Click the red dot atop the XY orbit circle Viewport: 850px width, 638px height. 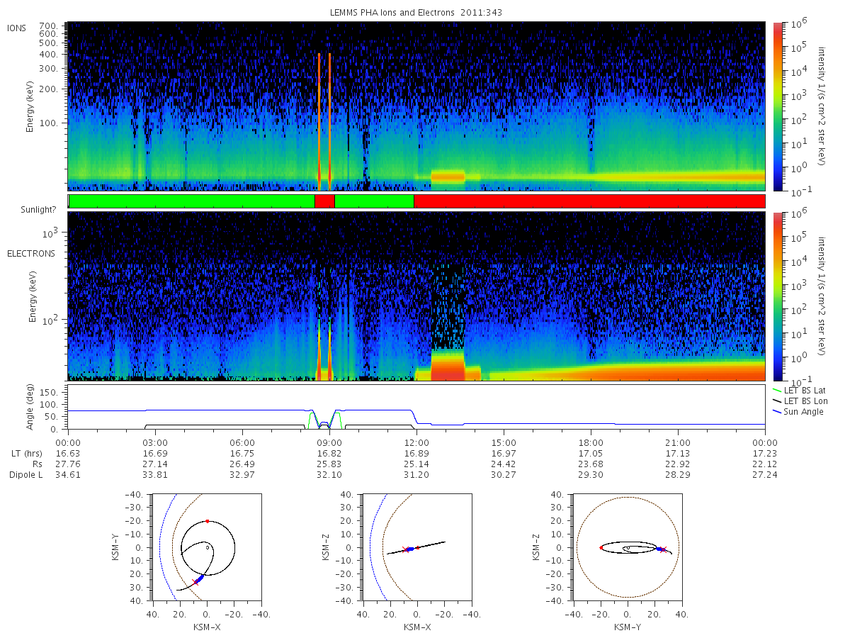click(x=207, y=521)
